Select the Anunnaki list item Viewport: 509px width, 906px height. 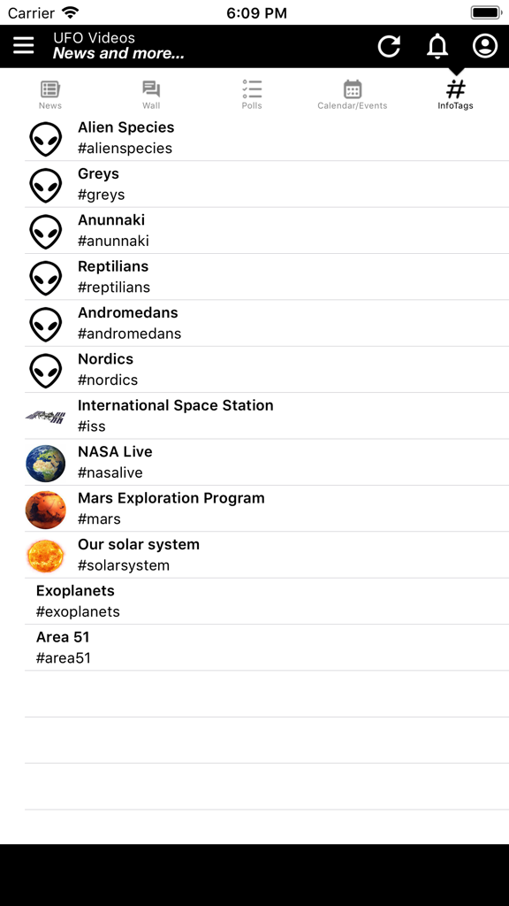[254, 230]
